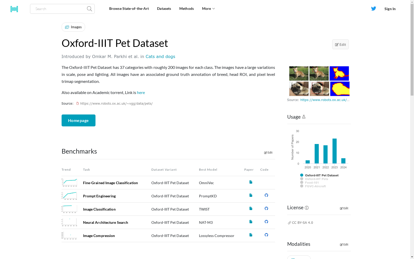Open GitHub code icon for Image Compression

(266, 235)
